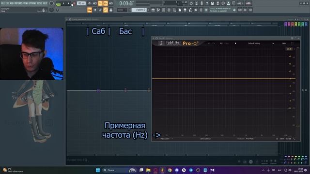Toggle the wait-for-input icon next to the metronome
This screenshot has width=310, height=174.
click(x=95, y=3)
